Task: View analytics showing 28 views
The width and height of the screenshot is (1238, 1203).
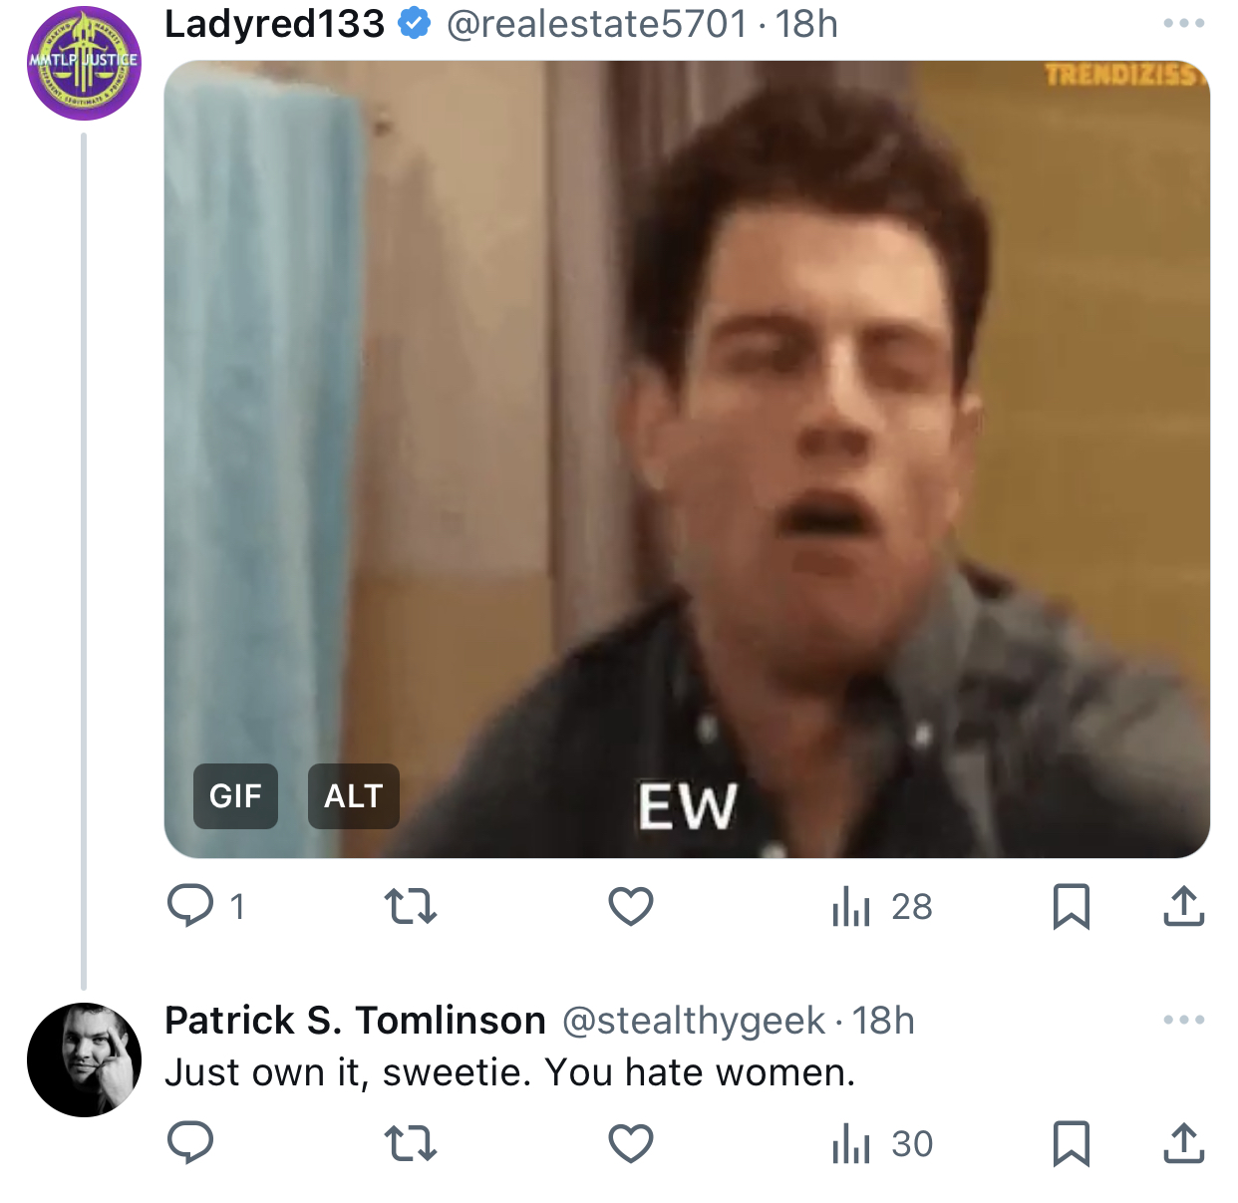Action: [x=882, y=906]
